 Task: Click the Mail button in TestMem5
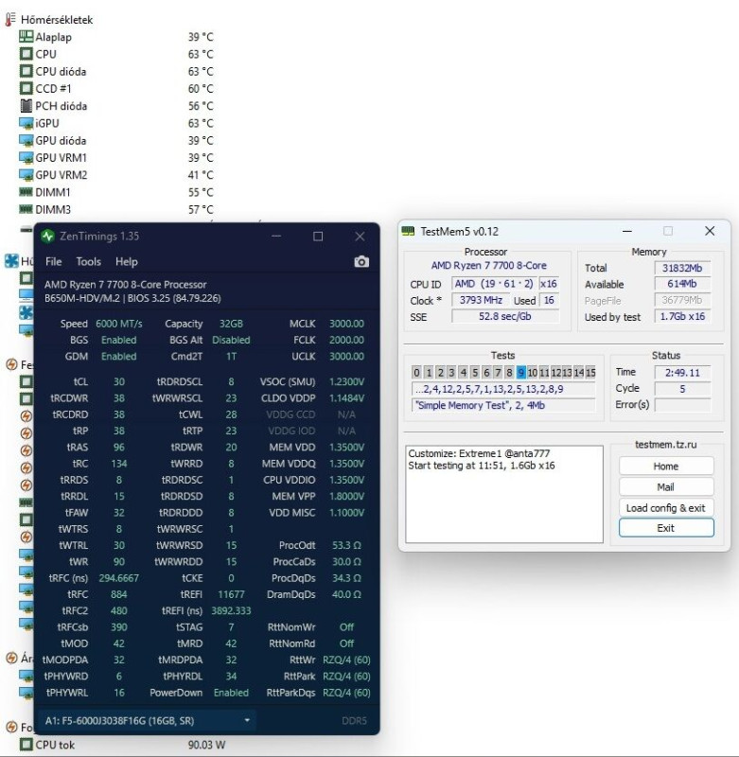point(666,487)
